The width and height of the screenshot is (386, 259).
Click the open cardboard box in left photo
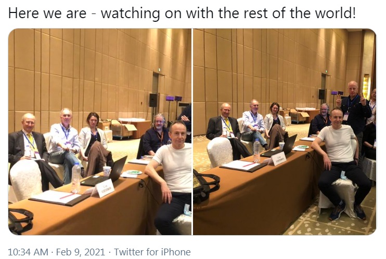124,129
